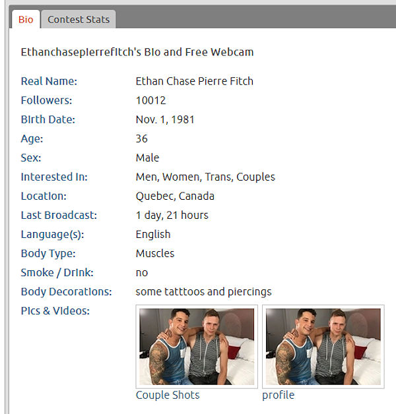Click the Couple Shots caption link
The image size is (396, 414).
[168, 396]
